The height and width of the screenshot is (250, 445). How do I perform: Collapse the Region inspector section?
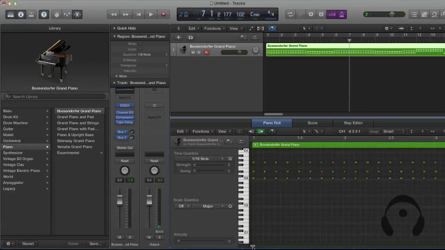tap(114, 36)
